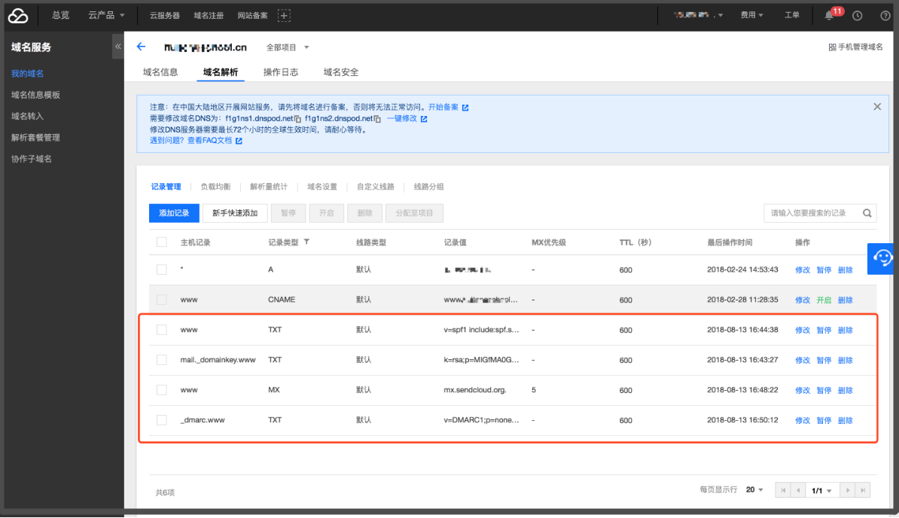This screenshot has width=899, height=518.
Task: Click the 添加记录 button
Action: coord(174,213)
